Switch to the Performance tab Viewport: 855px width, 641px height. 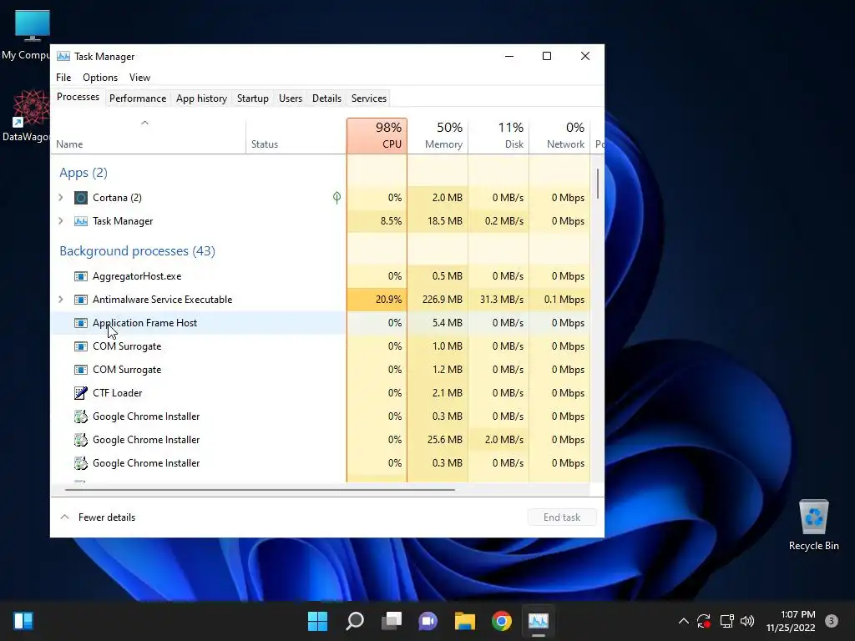point(138,98)
